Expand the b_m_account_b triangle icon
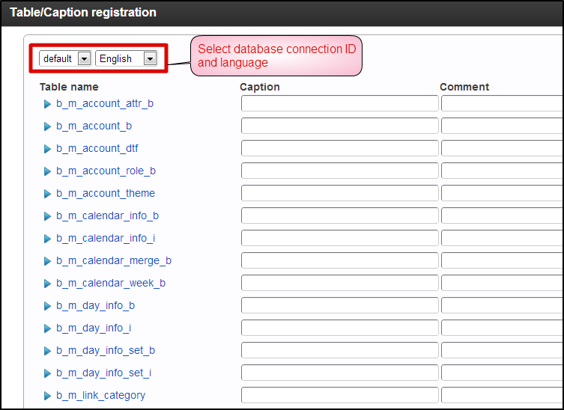The image size is (564, 410). point(47,126)
